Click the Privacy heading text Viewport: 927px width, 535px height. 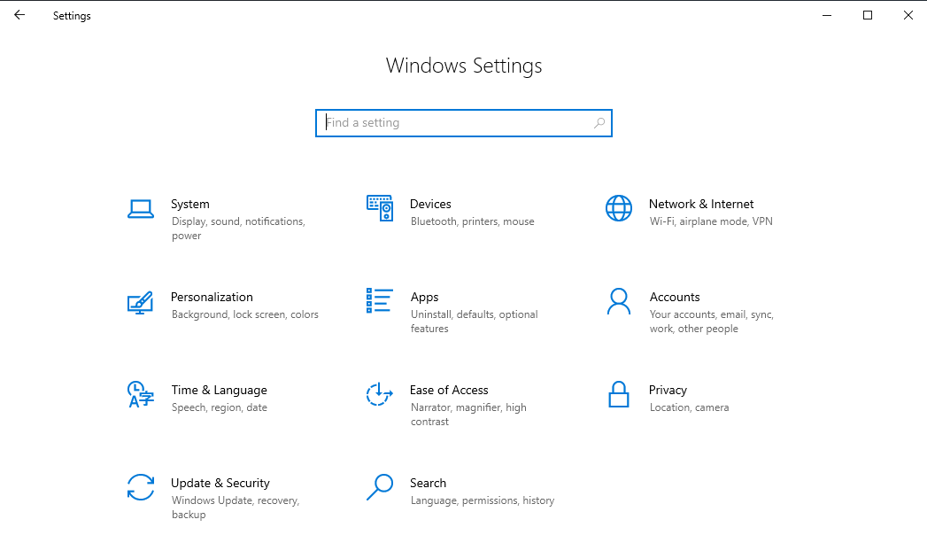668,390
